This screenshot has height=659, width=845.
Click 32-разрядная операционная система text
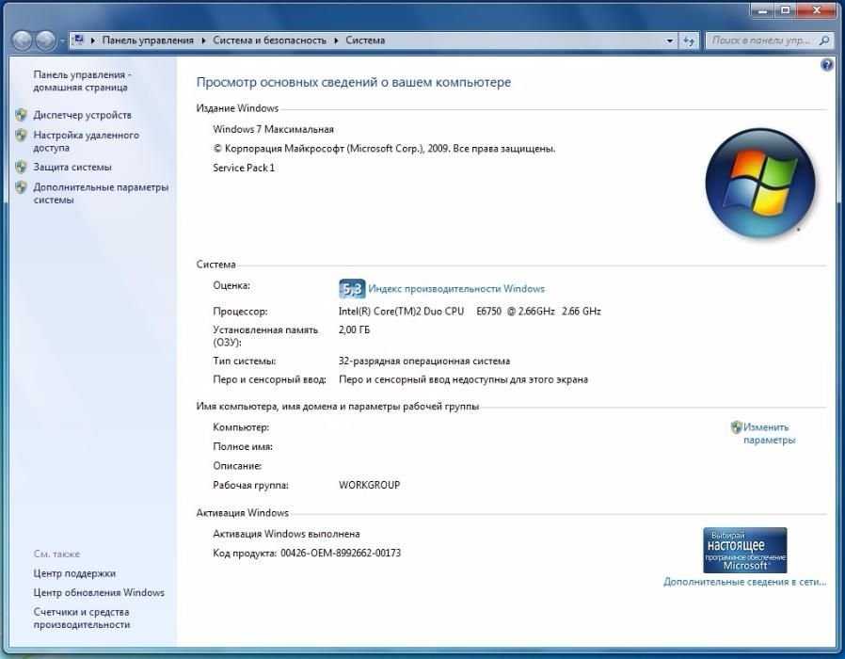point(424,361)
